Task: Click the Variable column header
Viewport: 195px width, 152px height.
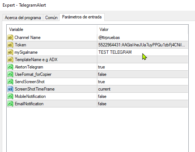Action: 52,29
